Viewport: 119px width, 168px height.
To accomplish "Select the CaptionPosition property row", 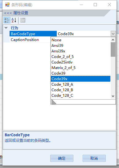I will (30, 40).
